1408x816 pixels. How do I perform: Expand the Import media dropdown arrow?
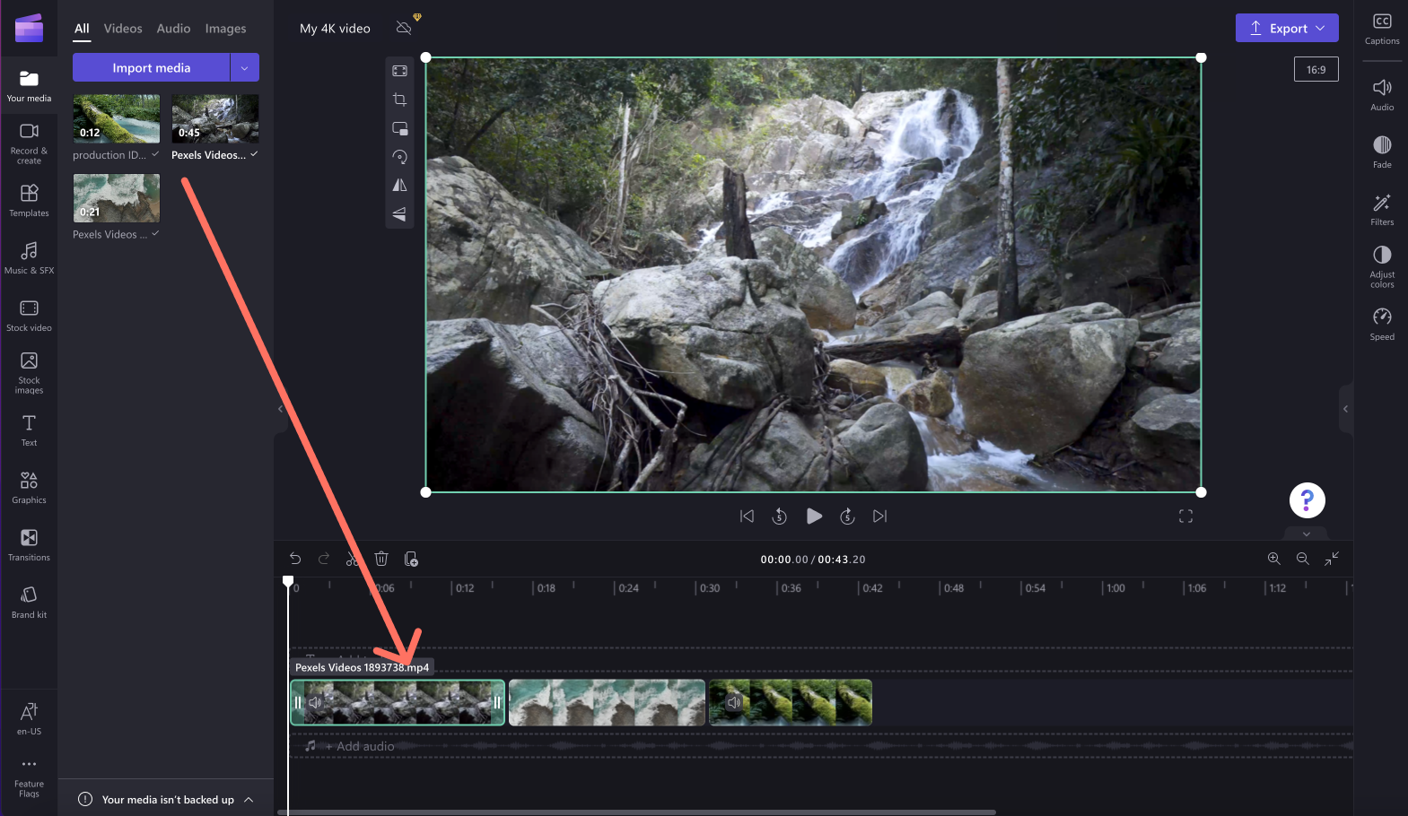point(245,67)
